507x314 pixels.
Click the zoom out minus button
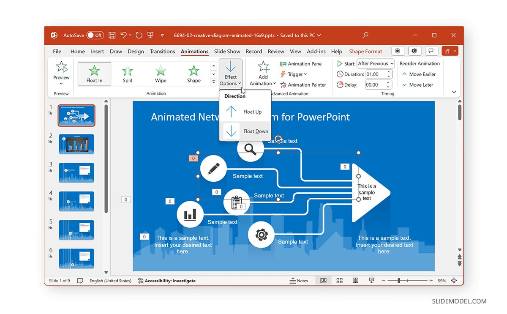coord(384,281)
